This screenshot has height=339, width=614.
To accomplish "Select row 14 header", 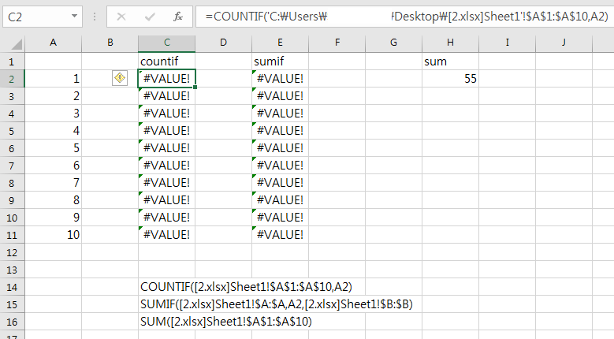I will click(x=12, y=287).
